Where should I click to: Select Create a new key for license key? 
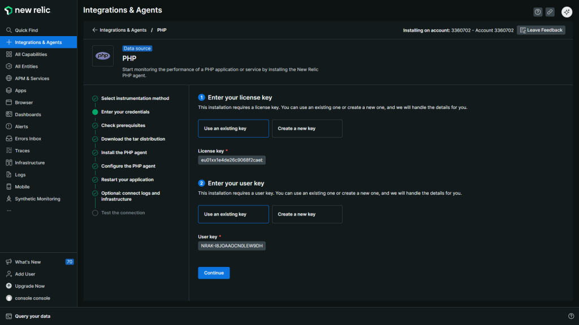[307, 129]
